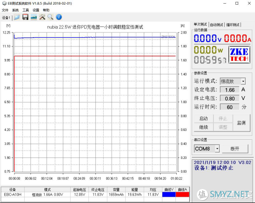Click the 12.05V start voltage cell

coord(80,195)
